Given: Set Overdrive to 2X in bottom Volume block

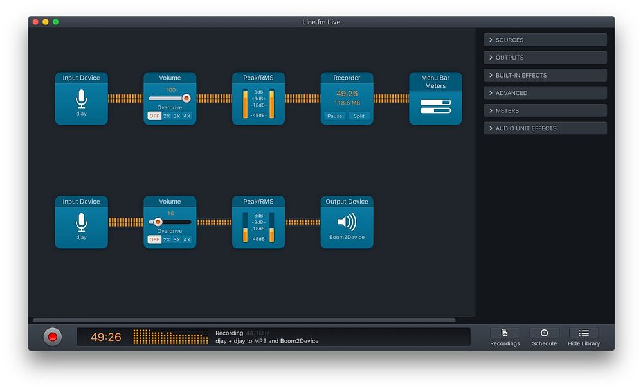Looking at the screenshot, I should pyautogui.click(x=167, y=239).
